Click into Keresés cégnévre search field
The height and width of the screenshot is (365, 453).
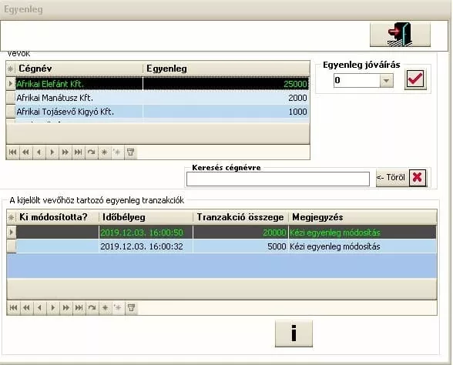[278, 179]
